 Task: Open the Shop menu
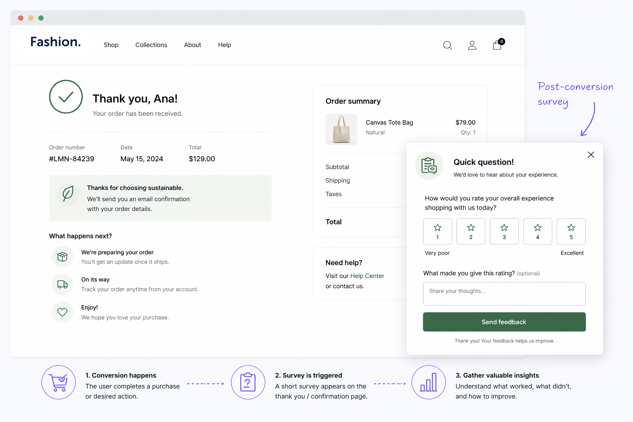tap(111, 45)
